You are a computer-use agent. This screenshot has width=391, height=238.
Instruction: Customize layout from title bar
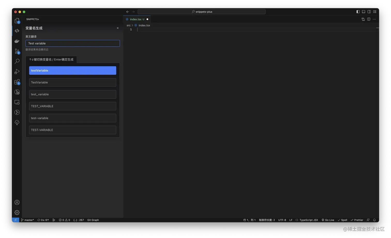(x=375, y=12)
